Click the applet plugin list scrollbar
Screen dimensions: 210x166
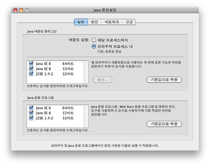[x=86, y=72]
